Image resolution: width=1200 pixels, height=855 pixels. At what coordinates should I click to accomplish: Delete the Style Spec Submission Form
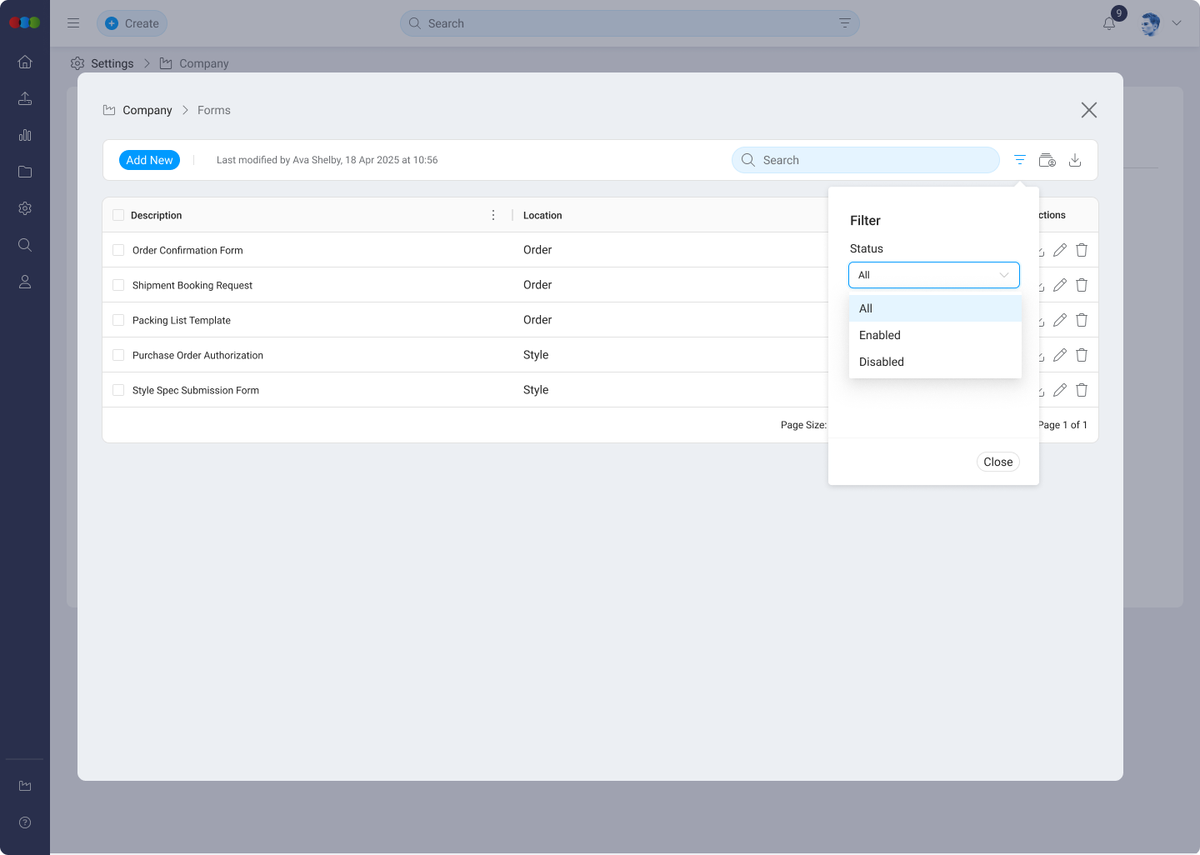coord(1082,390)
